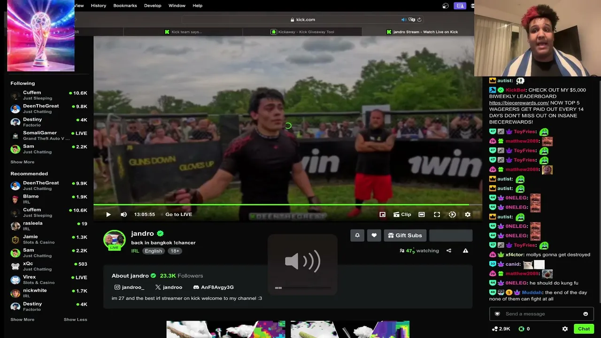Toggle picture-in-picture mini player icon
This screenshot has height=338, width=601.
pyautogui.click(x=383, y=215)
